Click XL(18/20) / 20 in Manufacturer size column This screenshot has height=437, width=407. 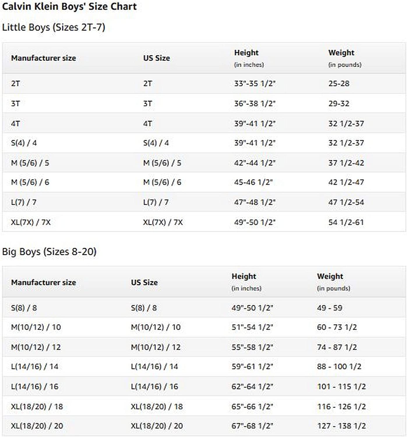pos(37,426)
